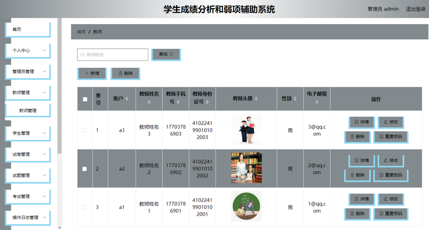This screenshot has width=429, height=230.
Task: Tick the checkbox for row a1
Action: pos(85,207)
